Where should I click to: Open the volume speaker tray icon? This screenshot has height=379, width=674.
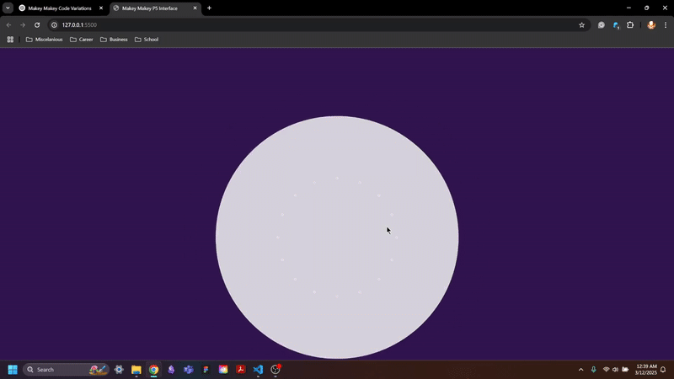pos(616,370)
